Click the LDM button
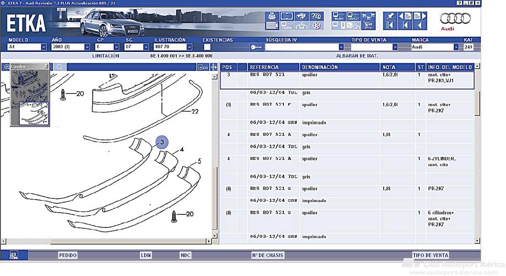 pos(146,255)
